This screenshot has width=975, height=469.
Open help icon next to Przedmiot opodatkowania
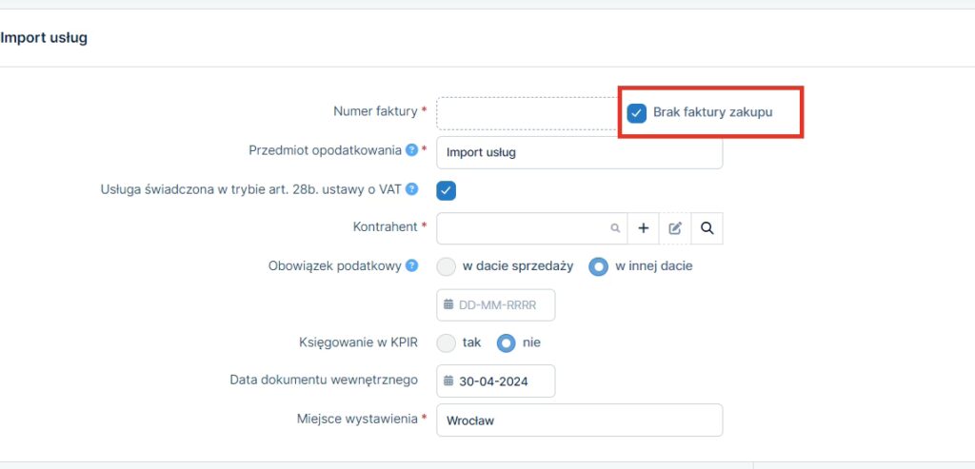click(x=411, y=150)
